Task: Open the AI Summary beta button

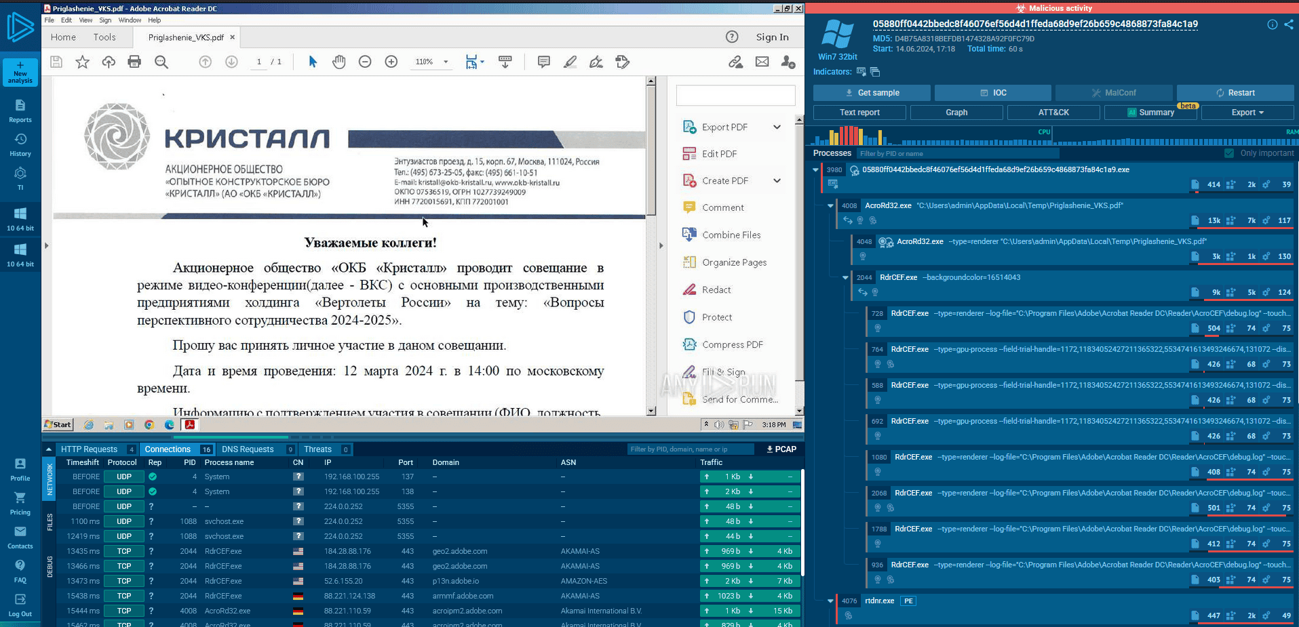Action: [1150, 113]
